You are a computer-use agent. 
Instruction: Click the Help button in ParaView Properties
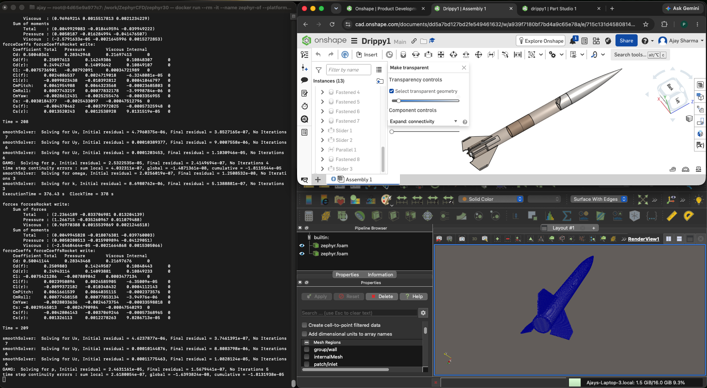coord(414,296)
